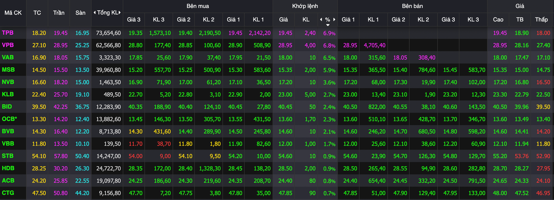Click CTG ceiling price 50.80
This screenshot has height=200, width=554.
[x=61, y=193]
